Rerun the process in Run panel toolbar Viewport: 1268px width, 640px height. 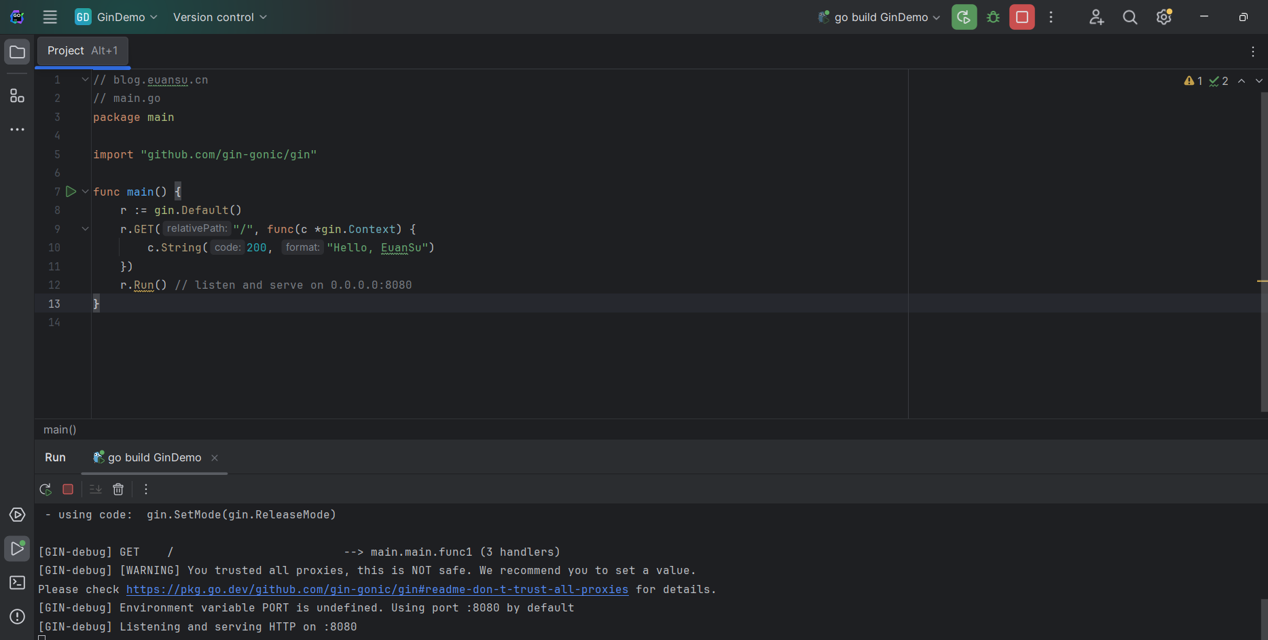pyautogui.click(x=46, y=489)
